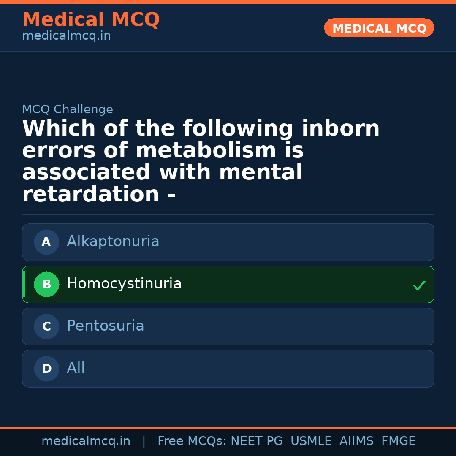This screenshot has width=456, height=456.
Task: Click the green B badge icon
Action: [x=46, y=284]
